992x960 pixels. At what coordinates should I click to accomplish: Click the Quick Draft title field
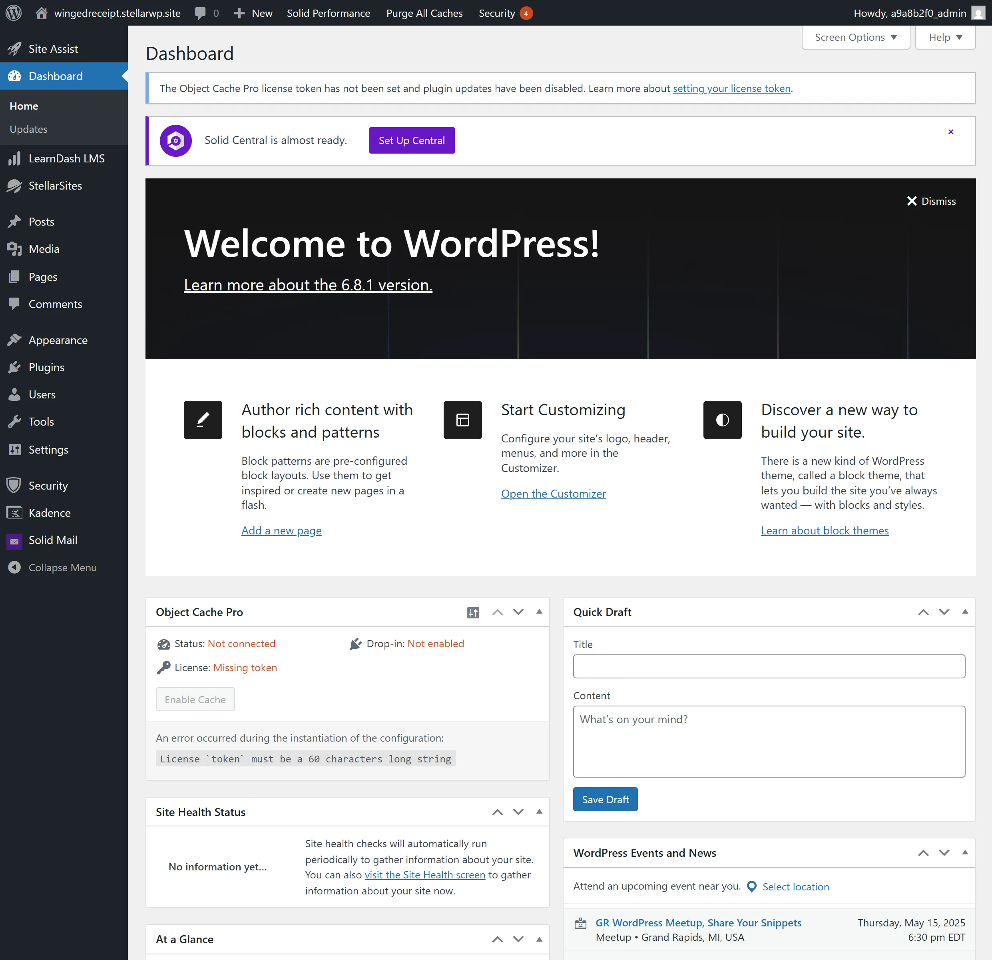(x=769, y=667)
